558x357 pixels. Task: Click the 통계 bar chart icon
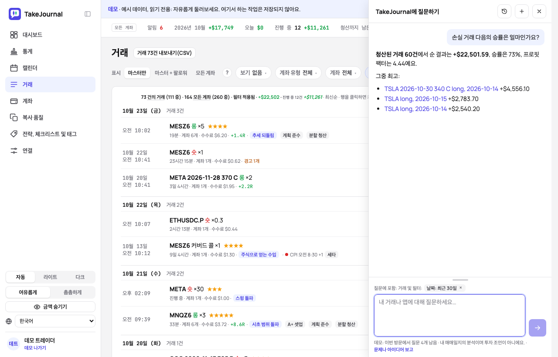[14, 51]
